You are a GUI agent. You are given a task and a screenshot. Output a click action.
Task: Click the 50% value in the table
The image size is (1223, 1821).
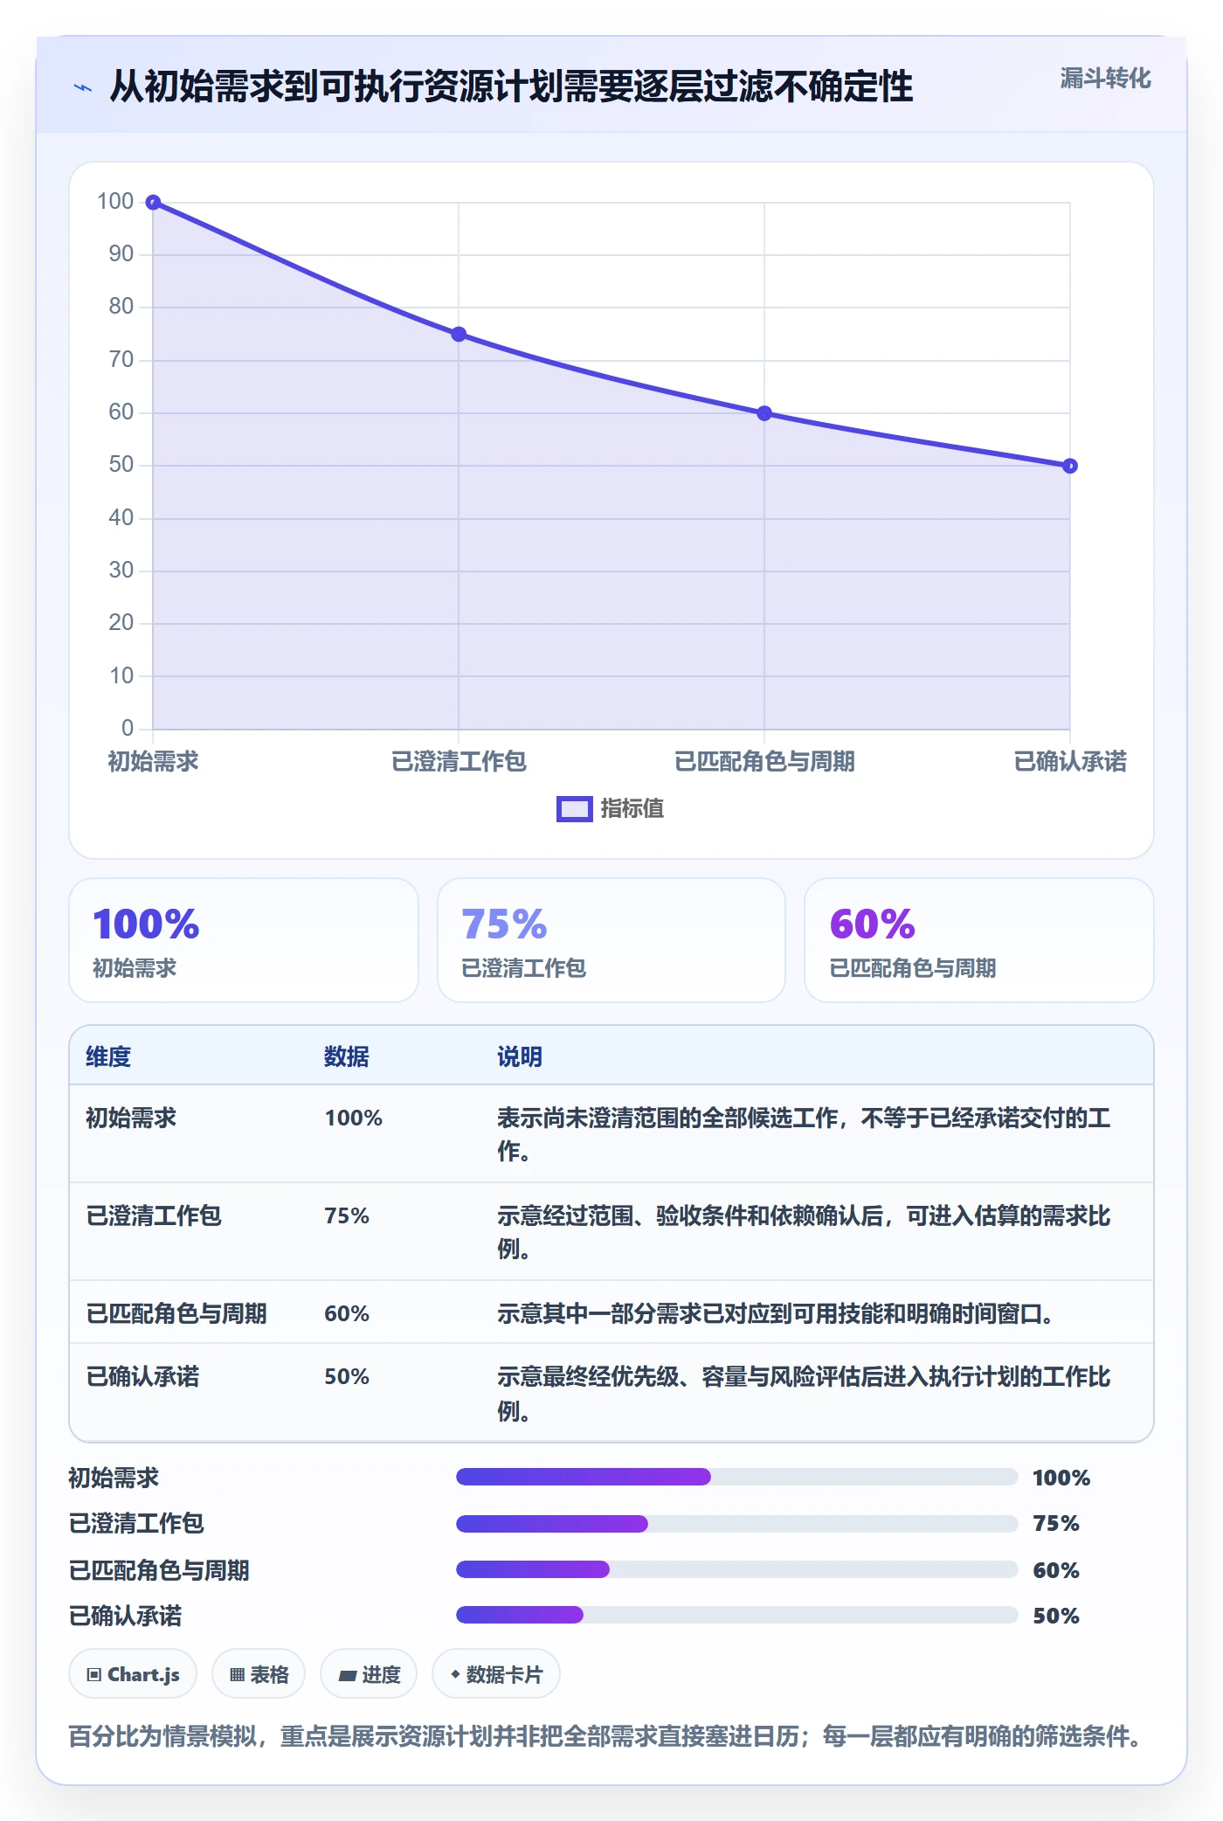[x=347, y=1376]
